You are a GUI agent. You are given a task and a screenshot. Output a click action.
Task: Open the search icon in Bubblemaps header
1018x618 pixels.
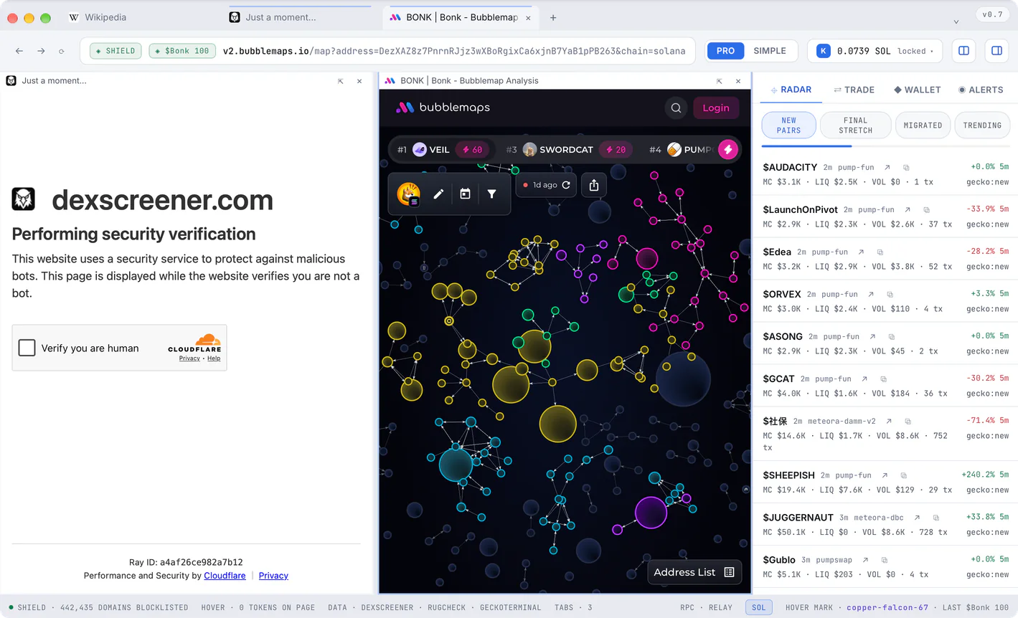[676, 108]
